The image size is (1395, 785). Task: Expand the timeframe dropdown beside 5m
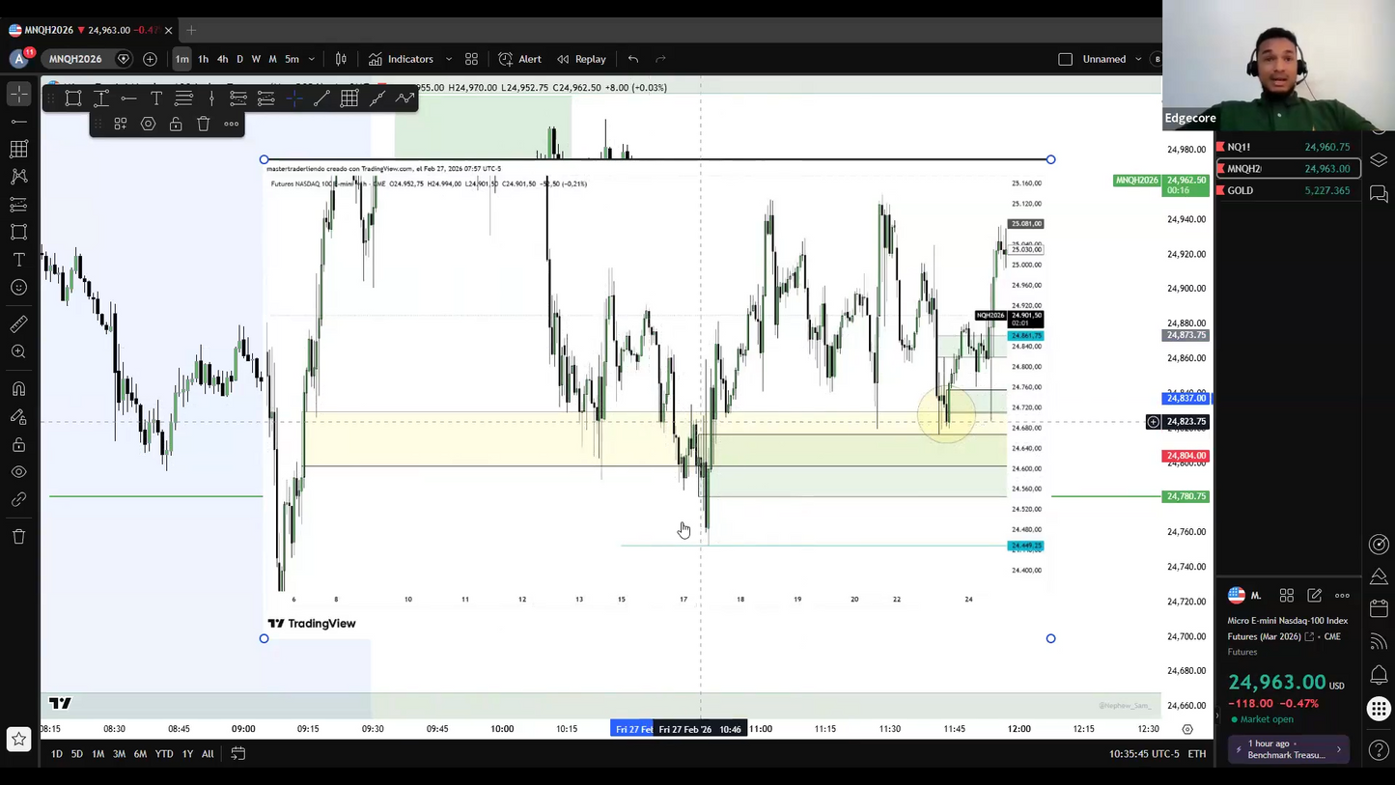pos(311,59)
